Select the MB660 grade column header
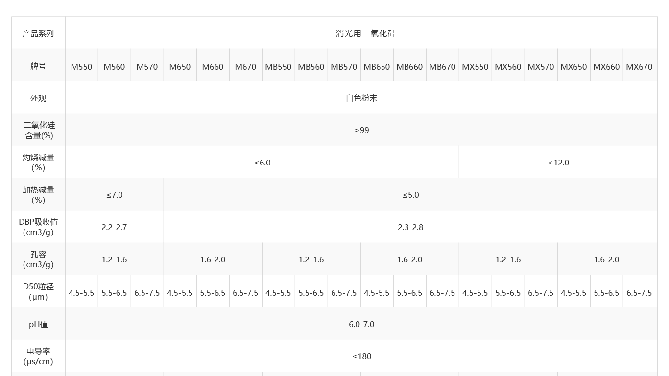 point(409,67)
